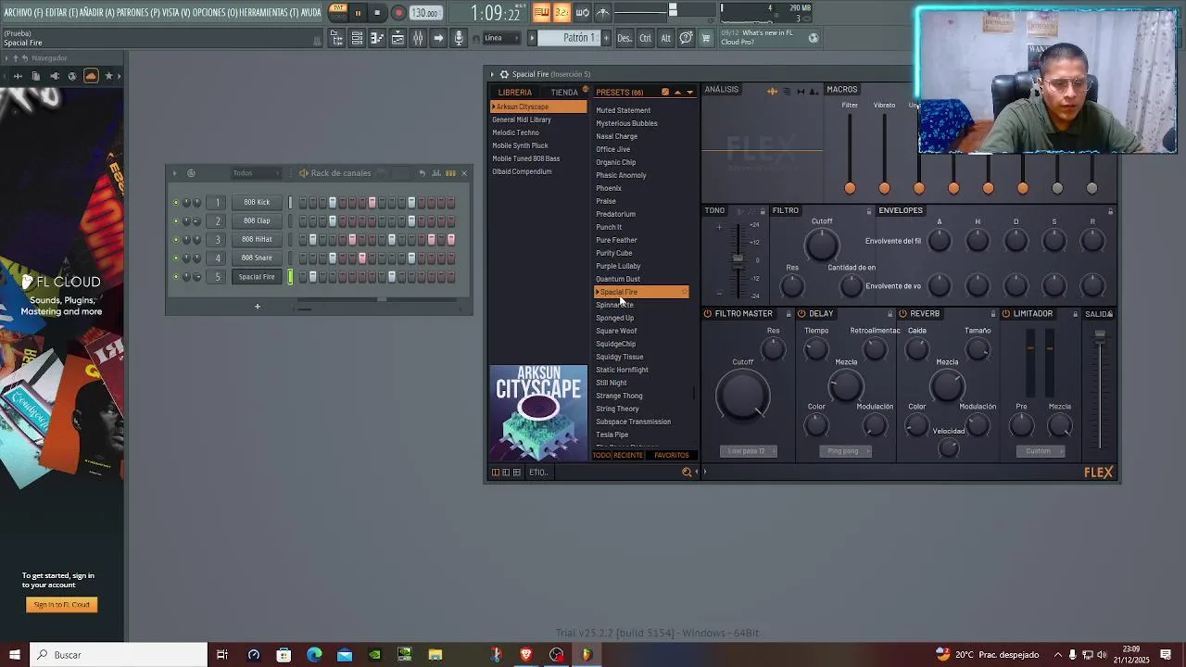Open the FLEX plugin gear settings icon
The height and width of the screenshot is (667, 1186).
(x=504, y=74)
